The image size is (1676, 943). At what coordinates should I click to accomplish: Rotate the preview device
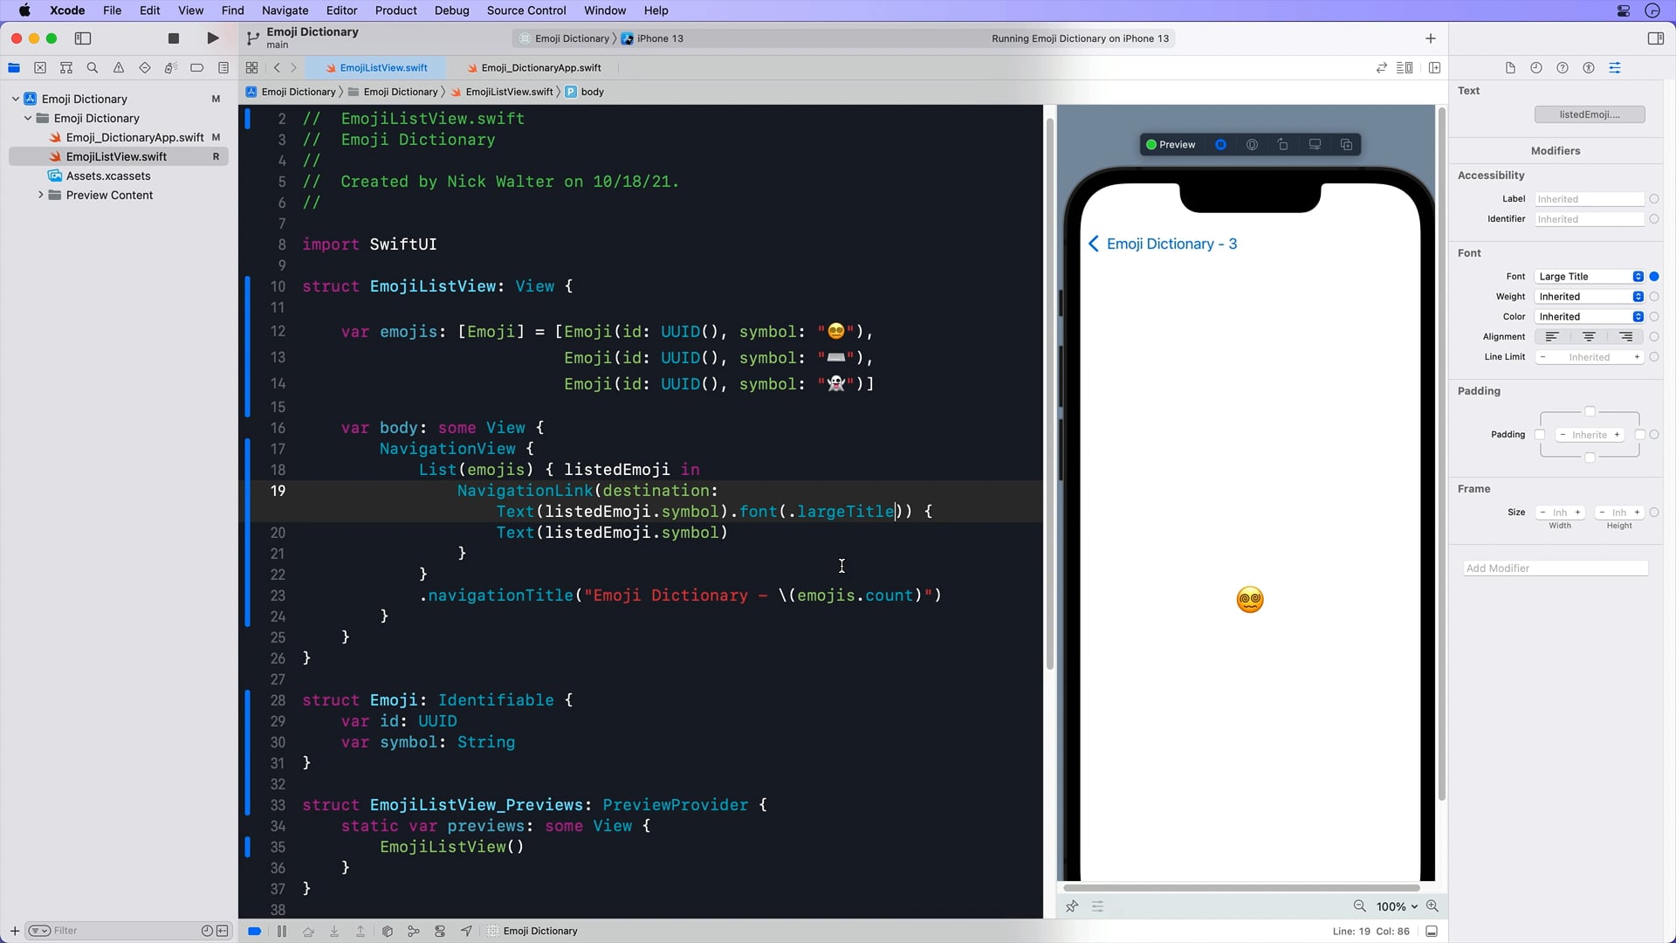pos(1283,145)
